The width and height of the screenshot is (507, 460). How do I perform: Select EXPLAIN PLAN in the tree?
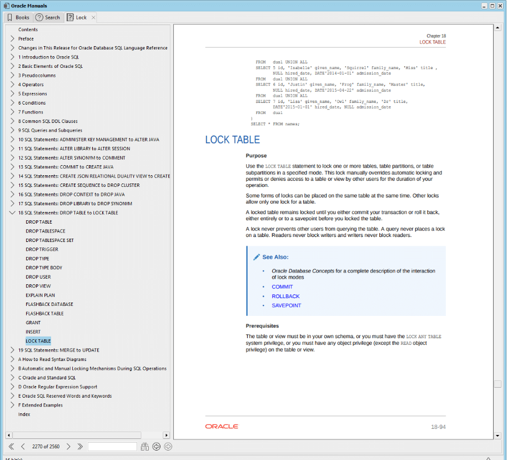click(x=40, y=295)
